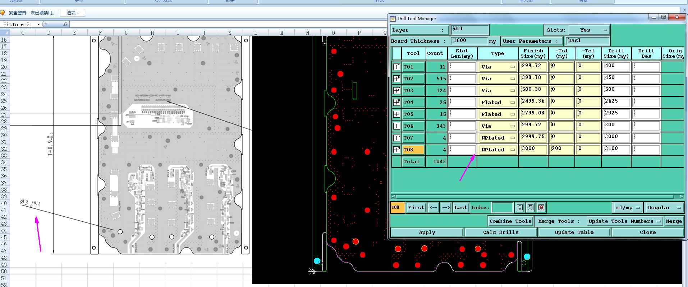Select tool button T02
The image size is (688, 287).
413,79
